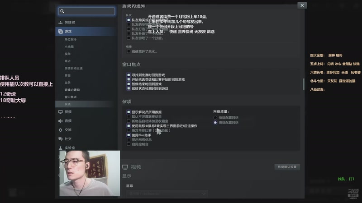Click the 北斗七星 overlay line
This screenshot has height=203, width=362.
pyautogui.click(x=333, y=81)
